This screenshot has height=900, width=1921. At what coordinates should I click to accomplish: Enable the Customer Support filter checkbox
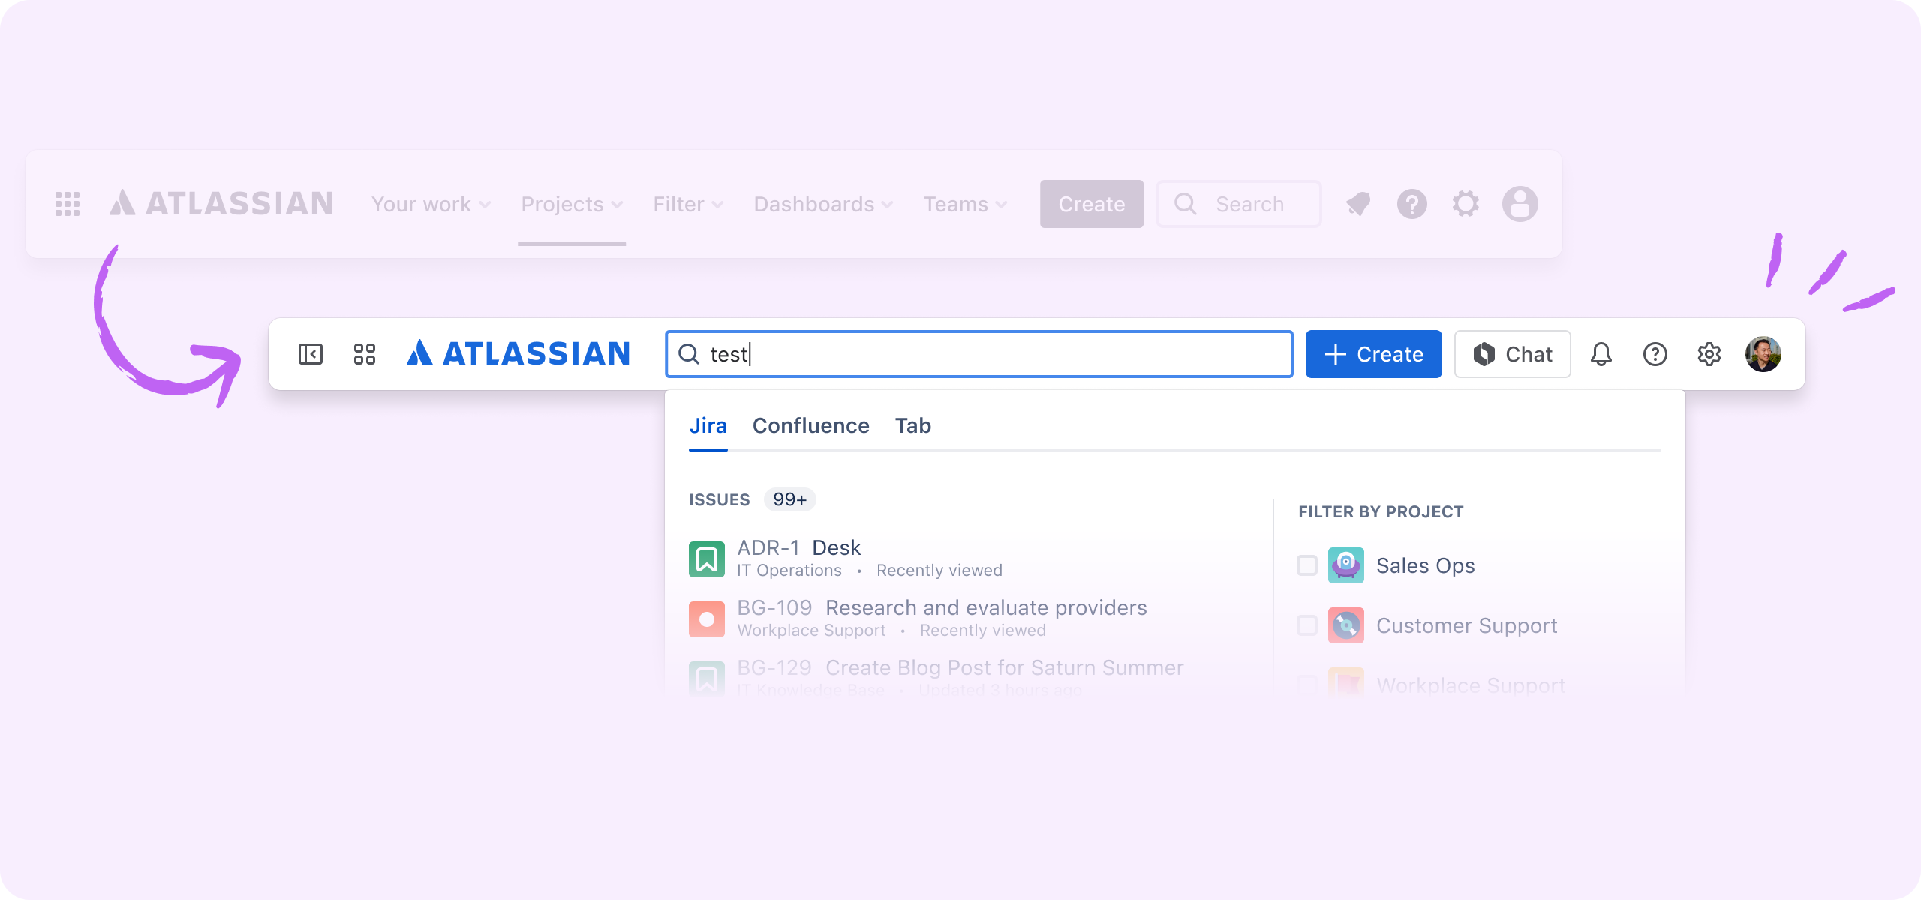tap(1306, 625)
